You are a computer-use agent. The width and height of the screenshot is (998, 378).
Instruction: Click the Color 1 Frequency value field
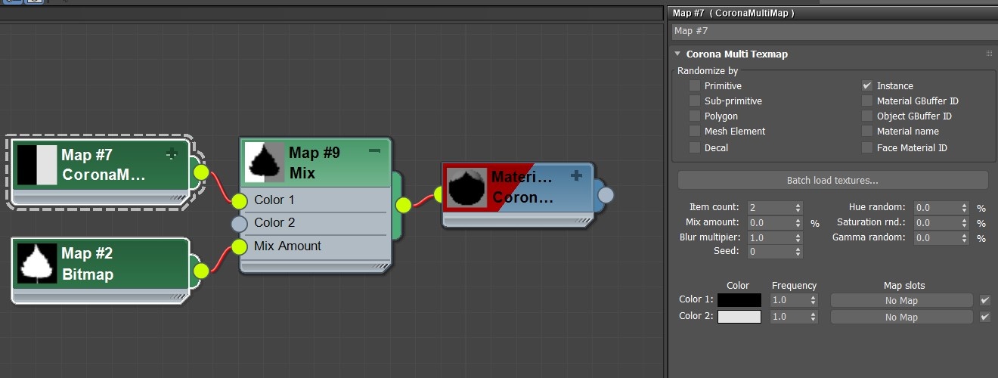coord(789,300)
